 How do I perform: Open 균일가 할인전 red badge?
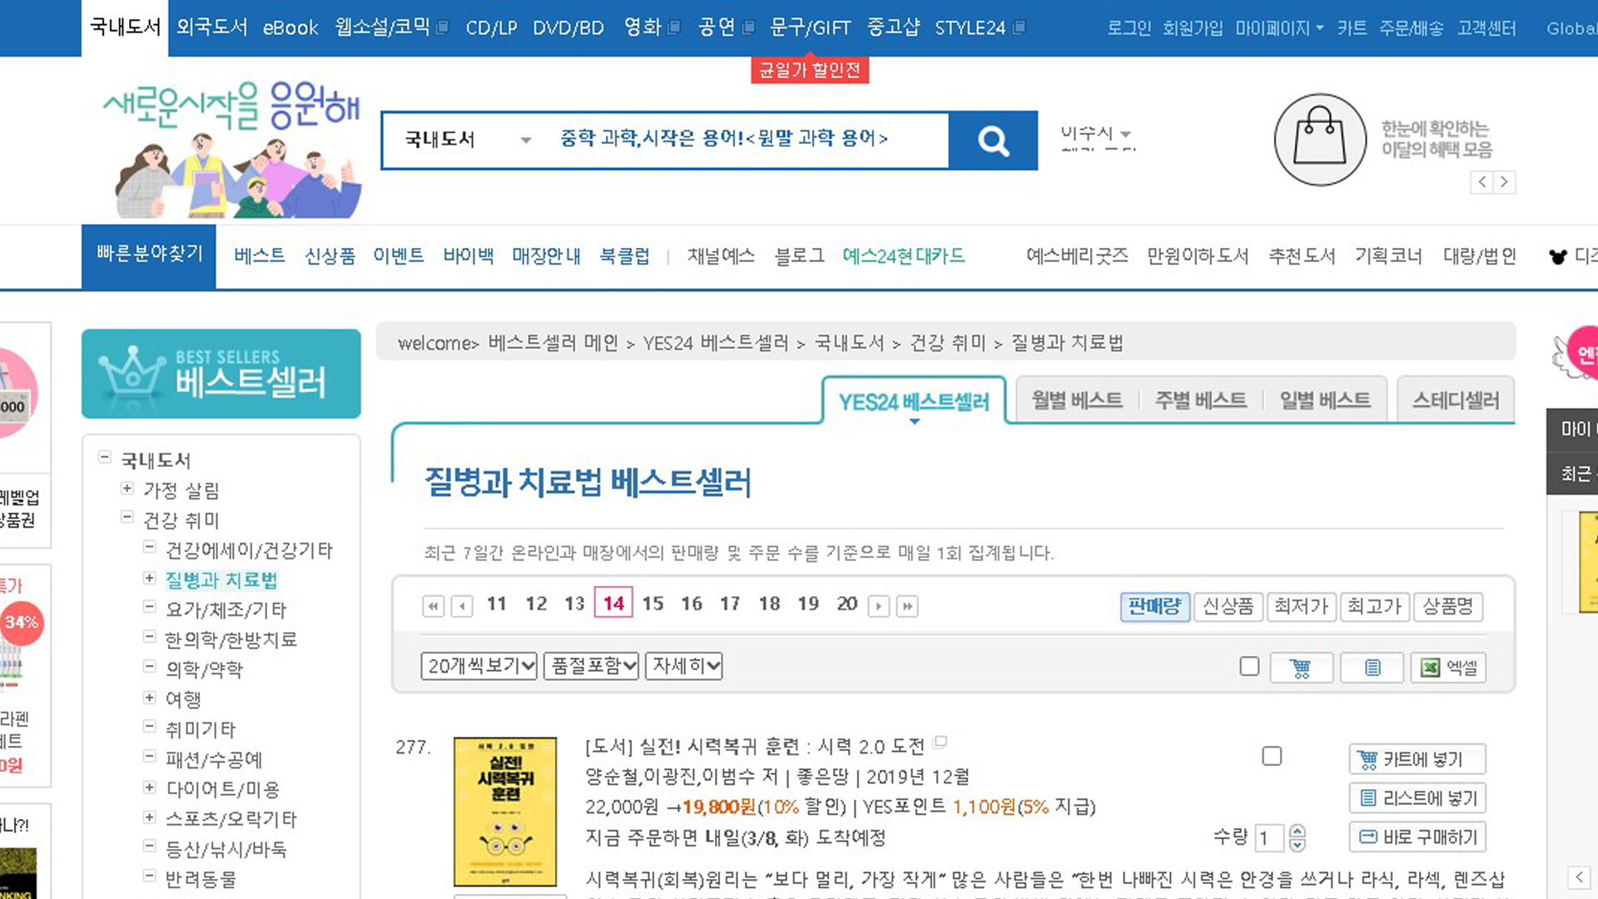pyautogui.click(x=810, y=70)
